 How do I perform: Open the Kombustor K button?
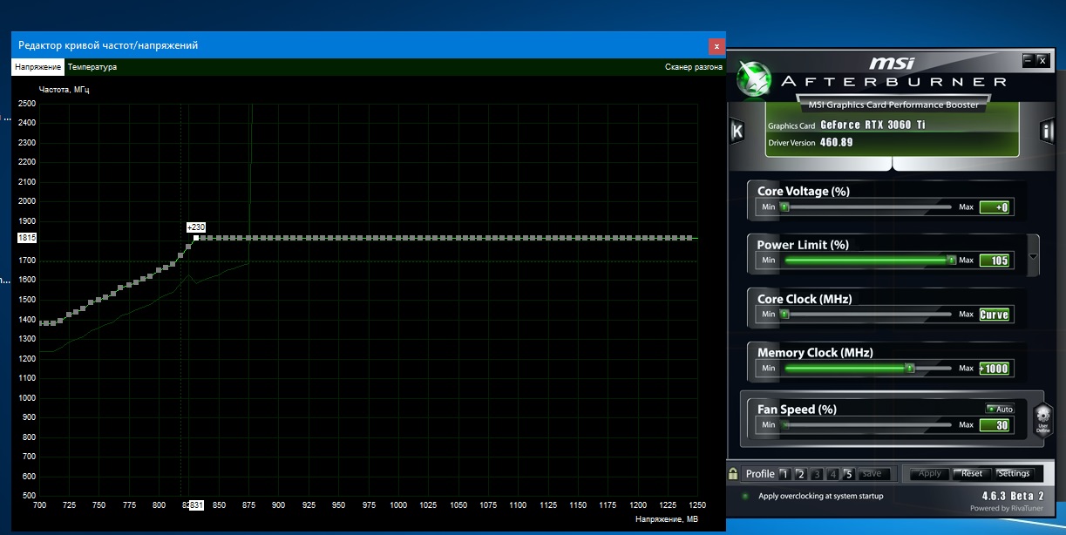(x=737, y=132)
